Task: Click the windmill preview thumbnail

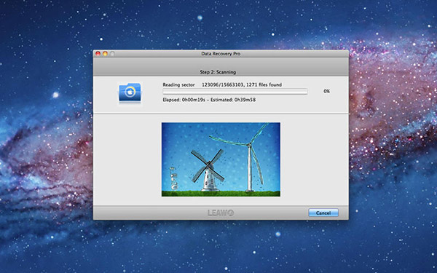Action: tap(221, 159)
